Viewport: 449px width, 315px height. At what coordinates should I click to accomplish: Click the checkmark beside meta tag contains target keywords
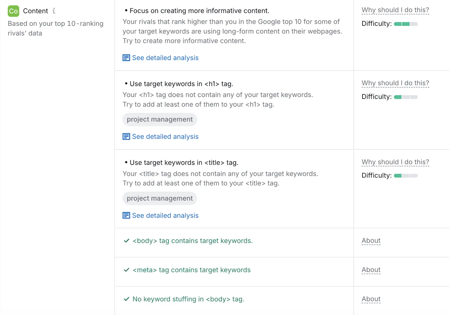tap(126, 270)
